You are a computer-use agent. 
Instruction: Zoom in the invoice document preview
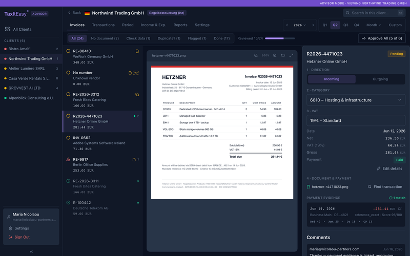(x=275, y=55)
